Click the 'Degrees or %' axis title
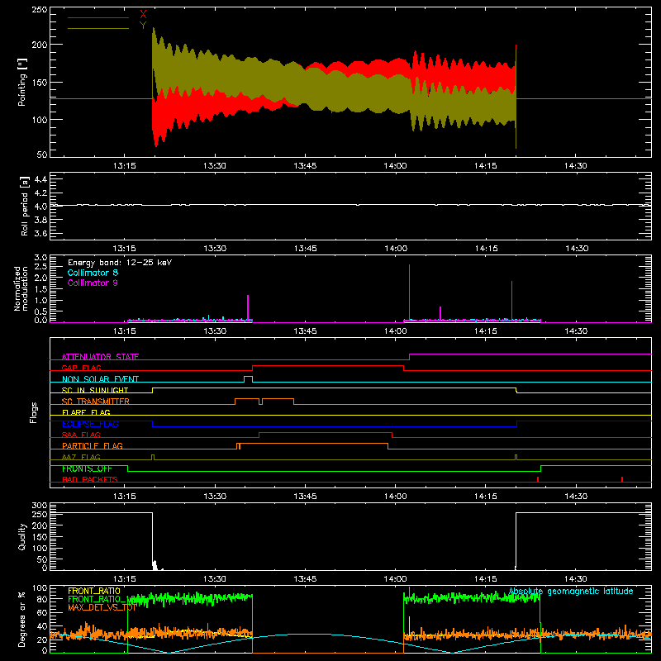This screenshot has height=661, width=661. (x=22, y=619)
